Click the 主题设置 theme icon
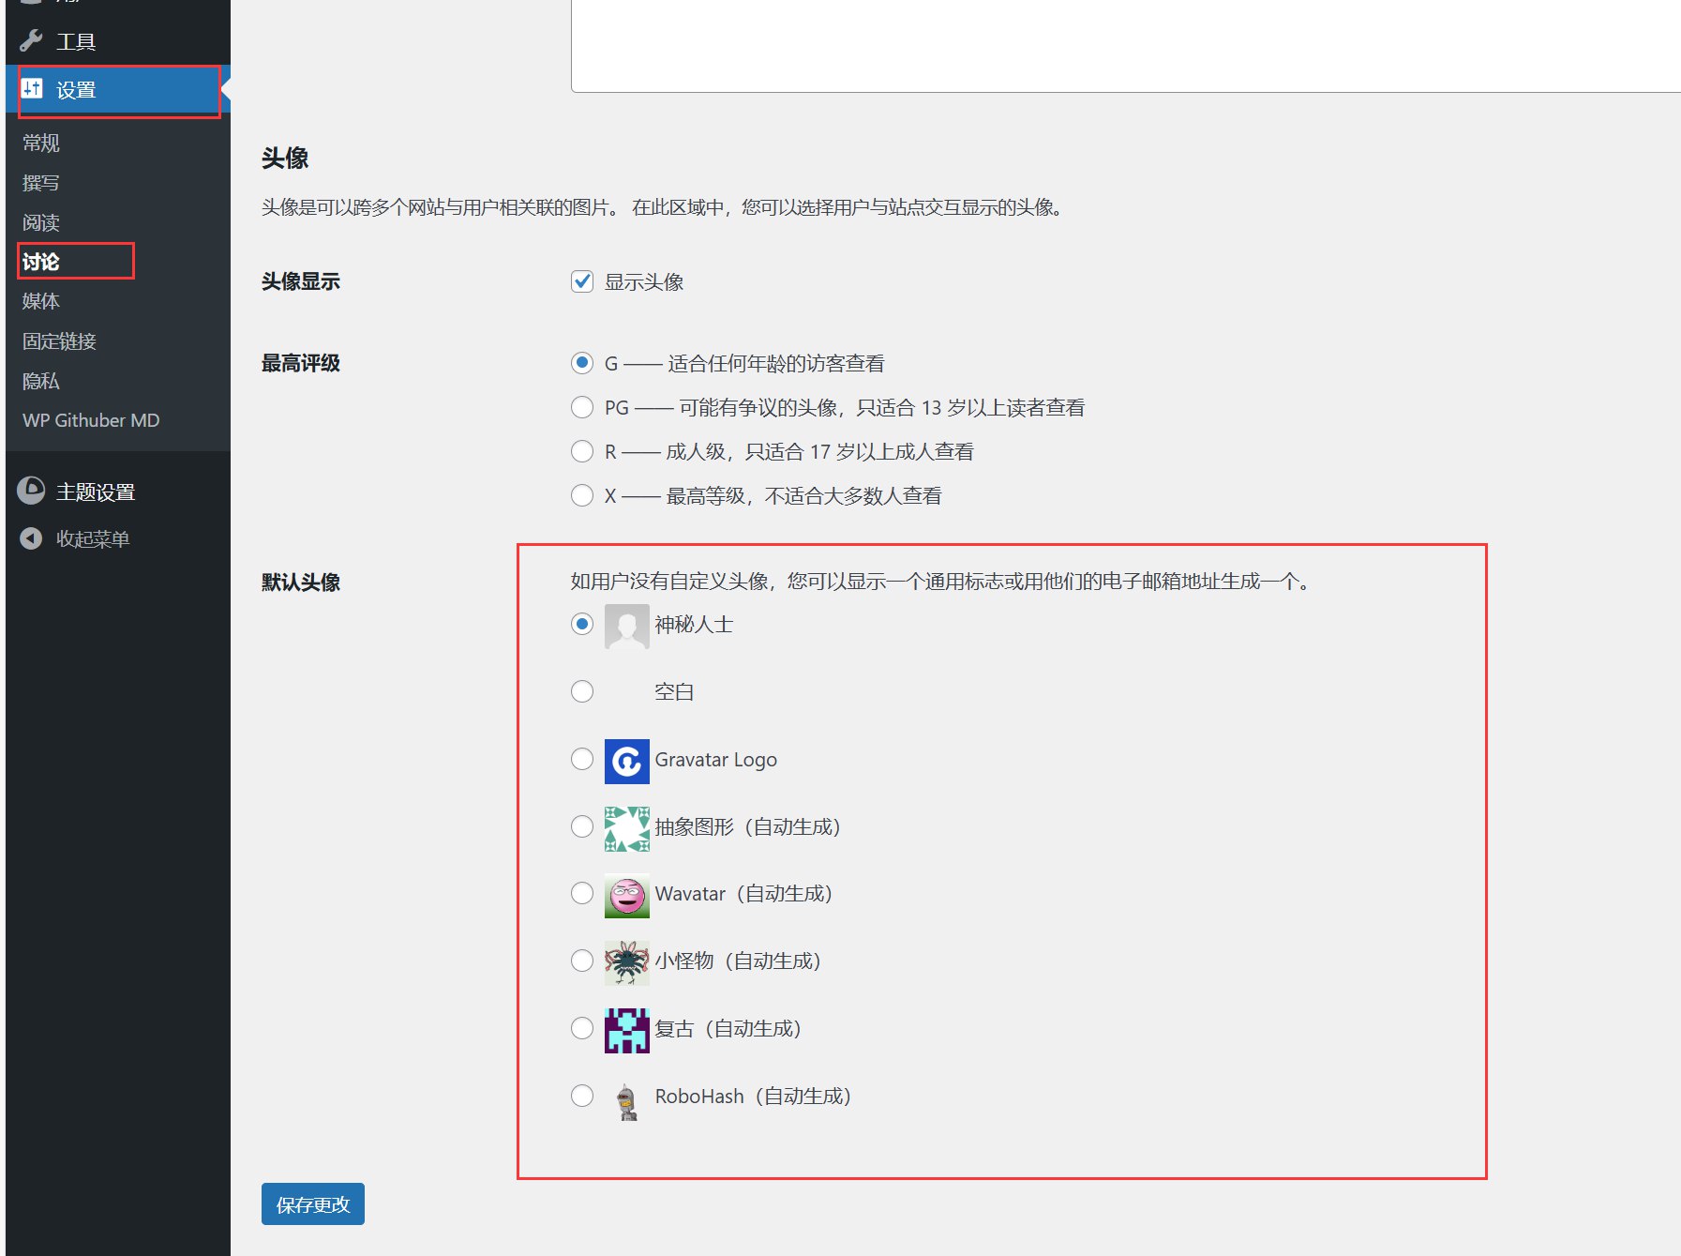Screen dimensions: 1681x1256 point(31,491)
